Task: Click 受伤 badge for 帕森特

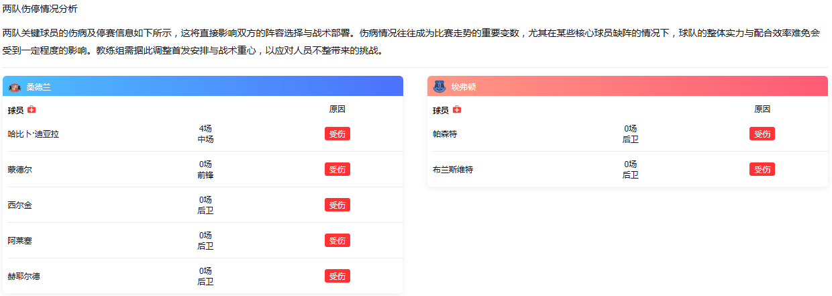Action: coord(762,134)
